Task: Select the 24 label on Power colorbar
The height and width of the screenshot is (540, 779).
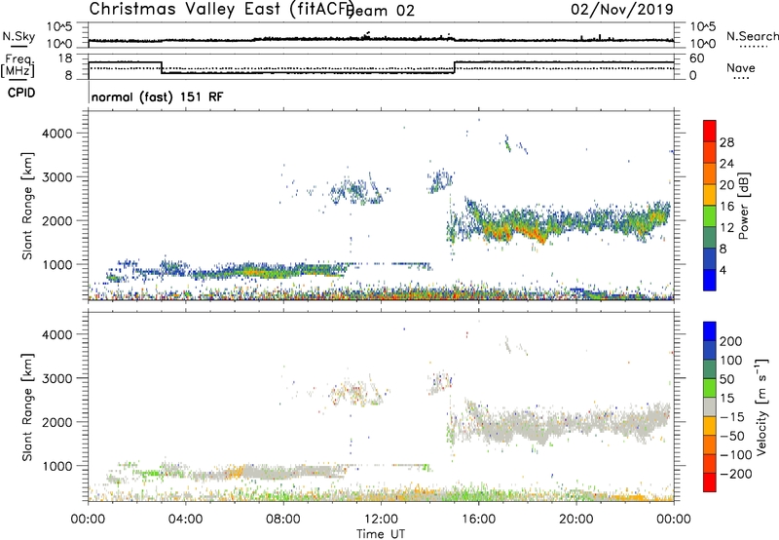Action: tap(726, 164)
